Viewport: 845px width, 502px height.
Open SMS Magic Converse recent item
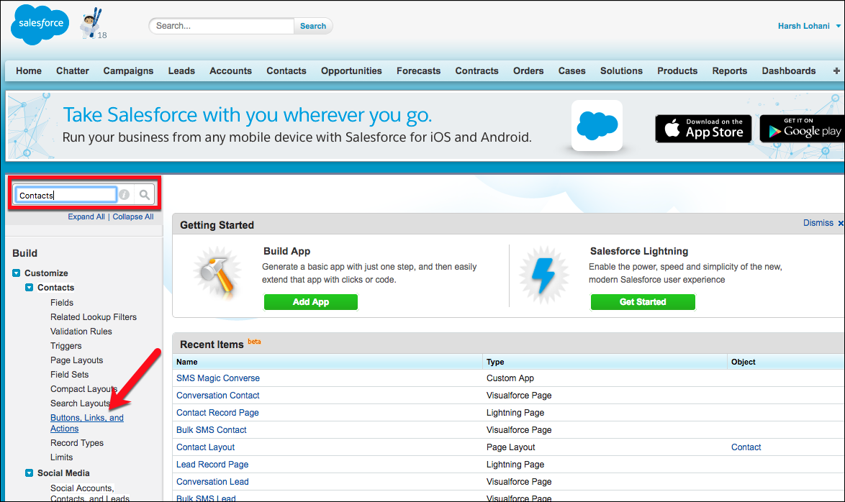tap(217, 378)
